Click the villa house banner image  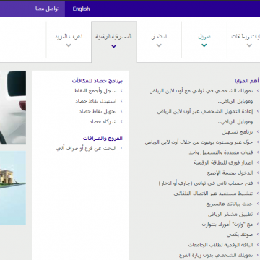point(13,188)
